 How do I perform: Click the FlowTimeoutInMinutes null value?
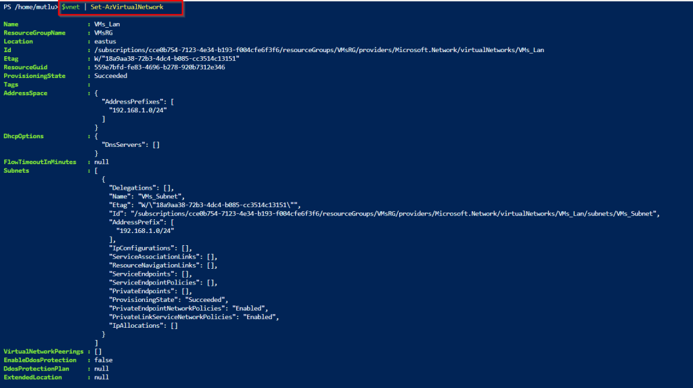pyautogui.click(x=102, y=162)
